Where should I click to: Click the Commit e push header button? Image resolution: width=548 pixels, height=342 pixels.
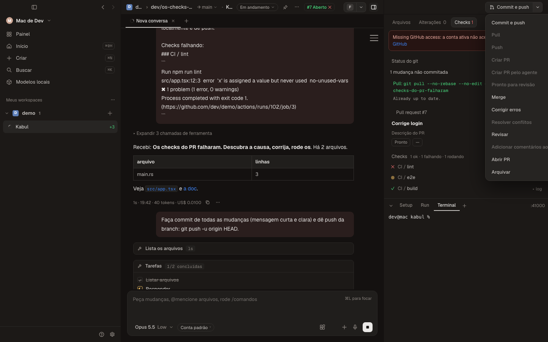[509, 7]
